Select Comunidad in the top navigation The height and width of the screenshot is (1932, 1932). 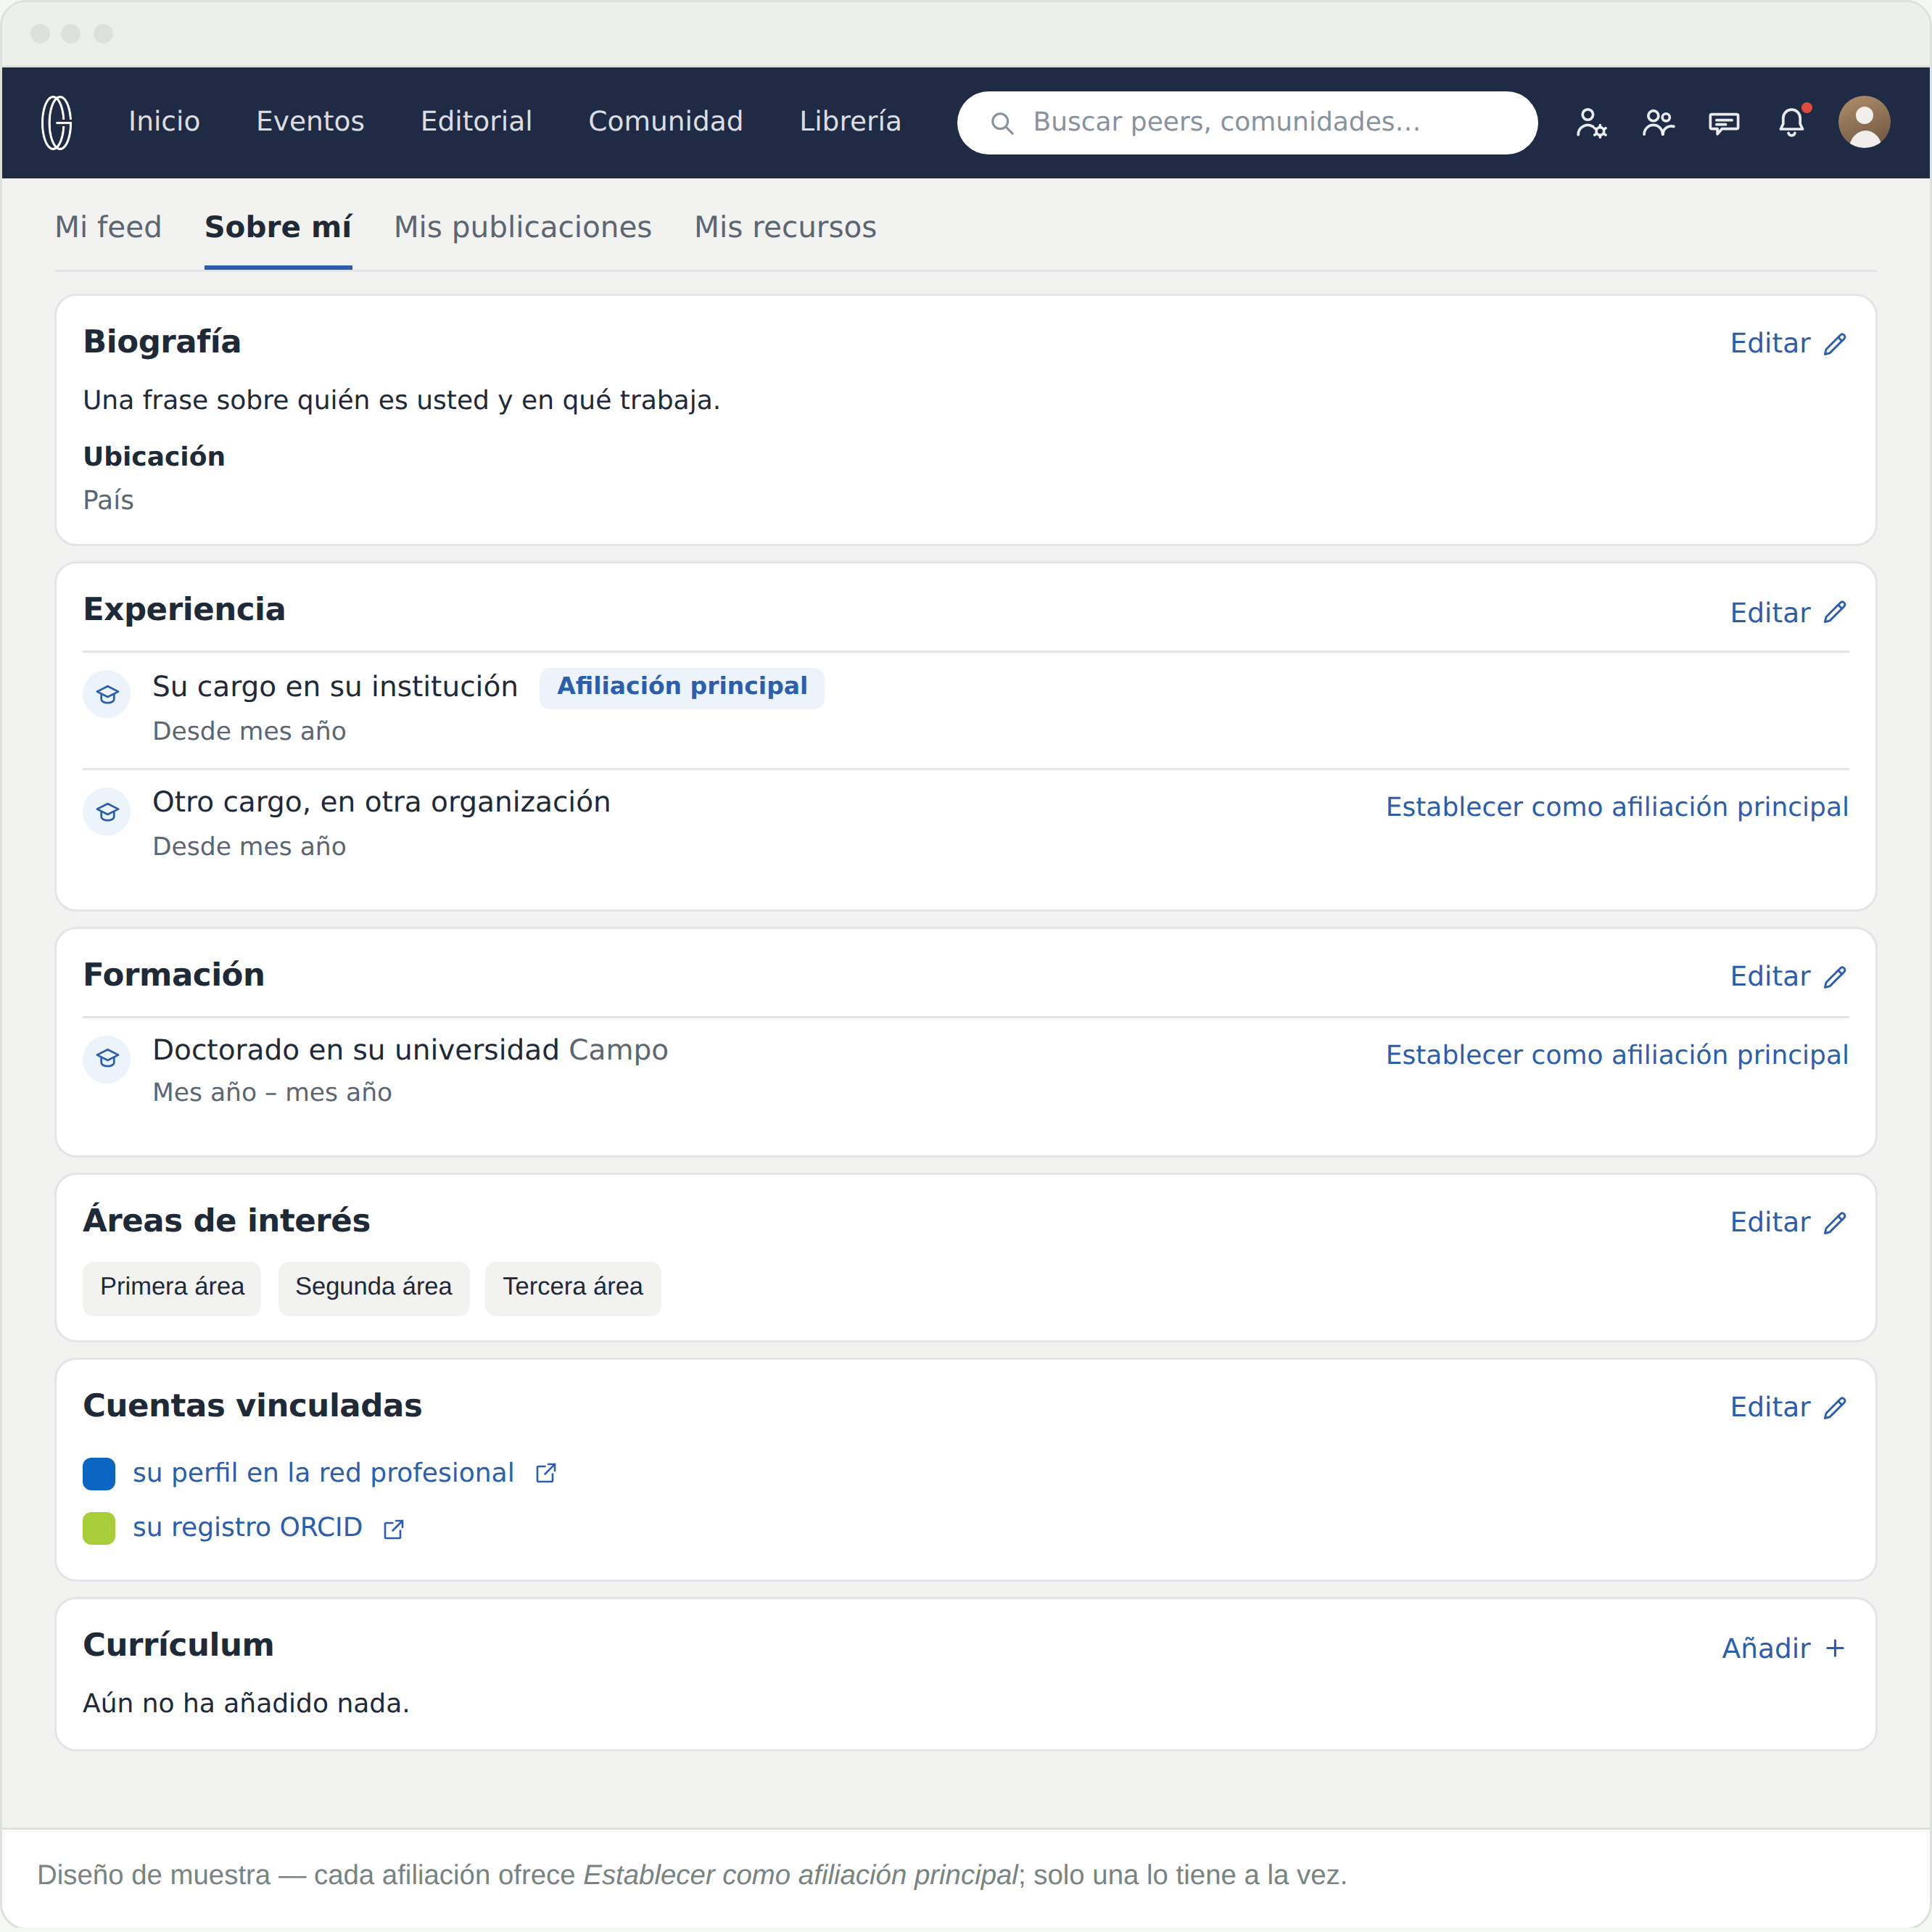point(666,121)
